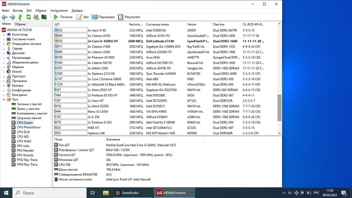Screen dimensions: 352x198
Task: Open the Звіт report from toolbar
Action: pyautogui.click(x=83, y=17)
